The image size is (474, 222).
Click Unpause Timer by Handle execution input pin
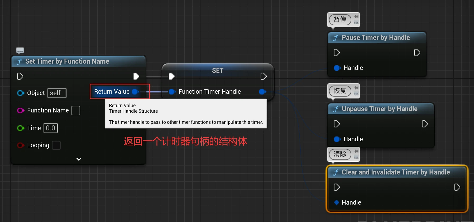[x=337, y=124]
